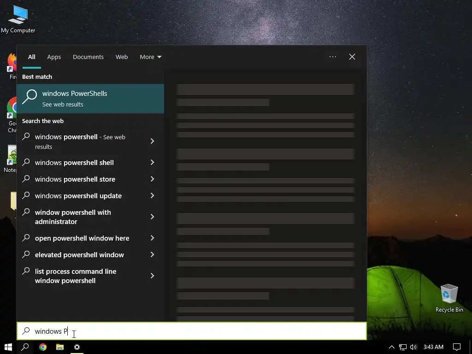Viewport: 472px width, 354px height.
Task: Click the taskbar search icon
Action: [x=25, y=347]
